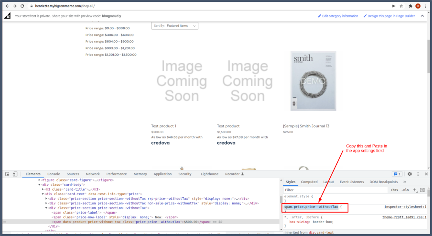The height and width of the screenshot is (236, 432).
Task: Toggle the .cls element classes panel
Action: pos(405,190)
